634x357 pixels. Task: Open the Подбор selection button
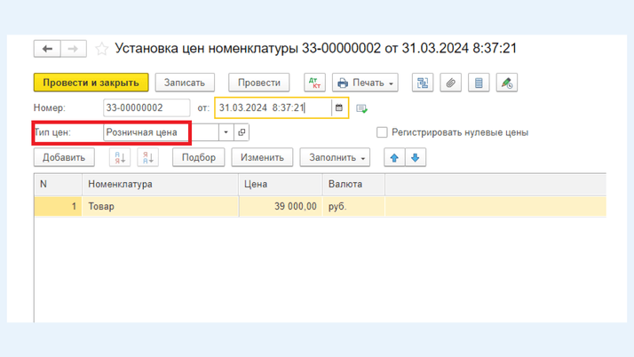(199, 158)
